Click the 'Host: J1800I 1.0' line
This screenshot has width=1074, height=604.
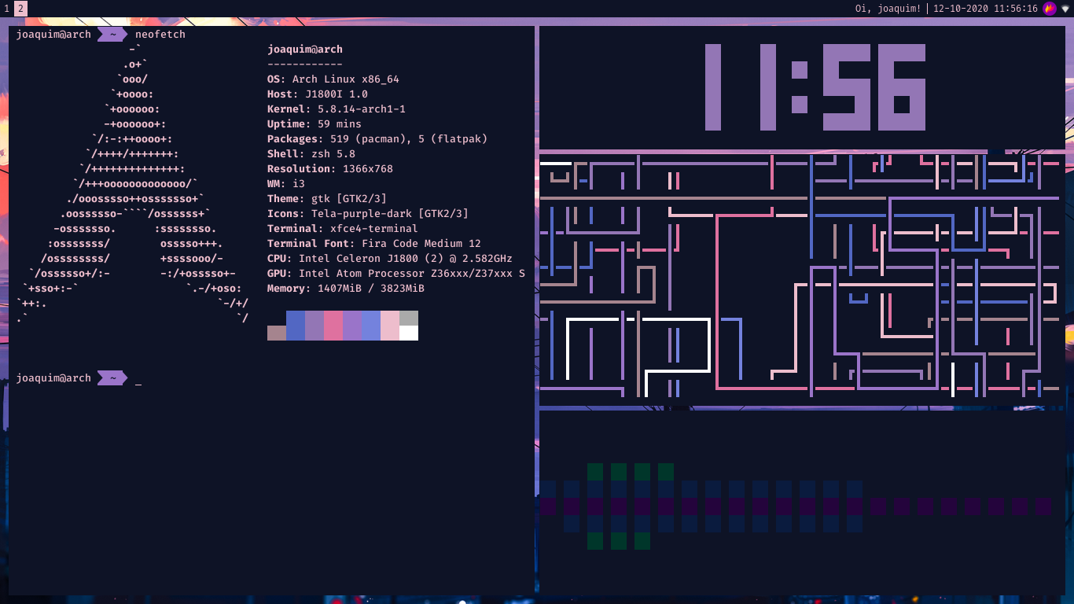[318, 94]
